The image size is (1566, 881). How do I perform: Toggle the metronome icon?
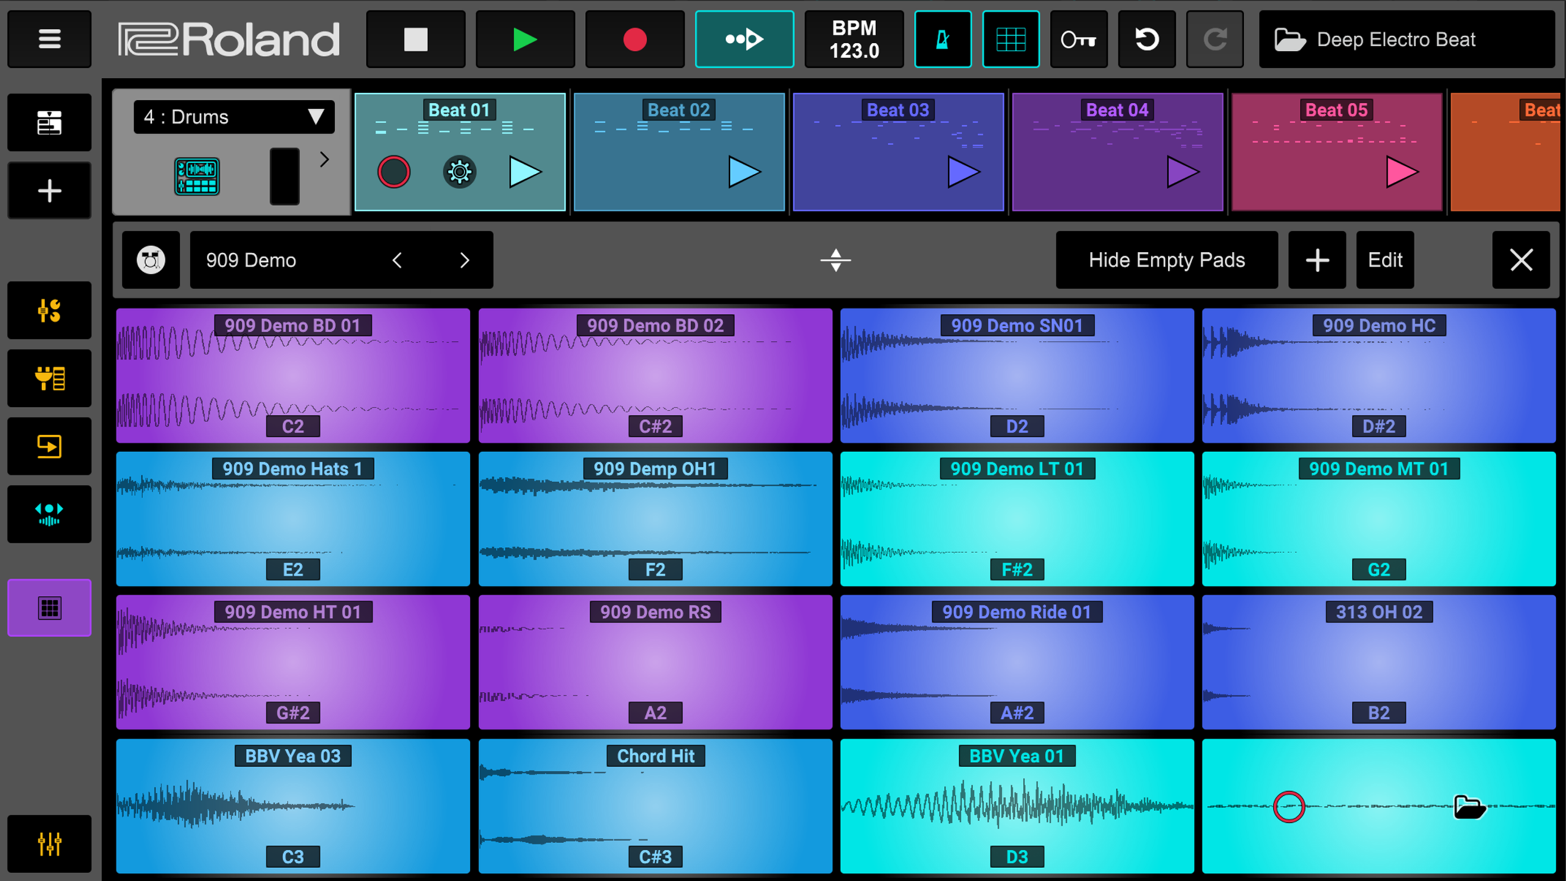[943, 39]
